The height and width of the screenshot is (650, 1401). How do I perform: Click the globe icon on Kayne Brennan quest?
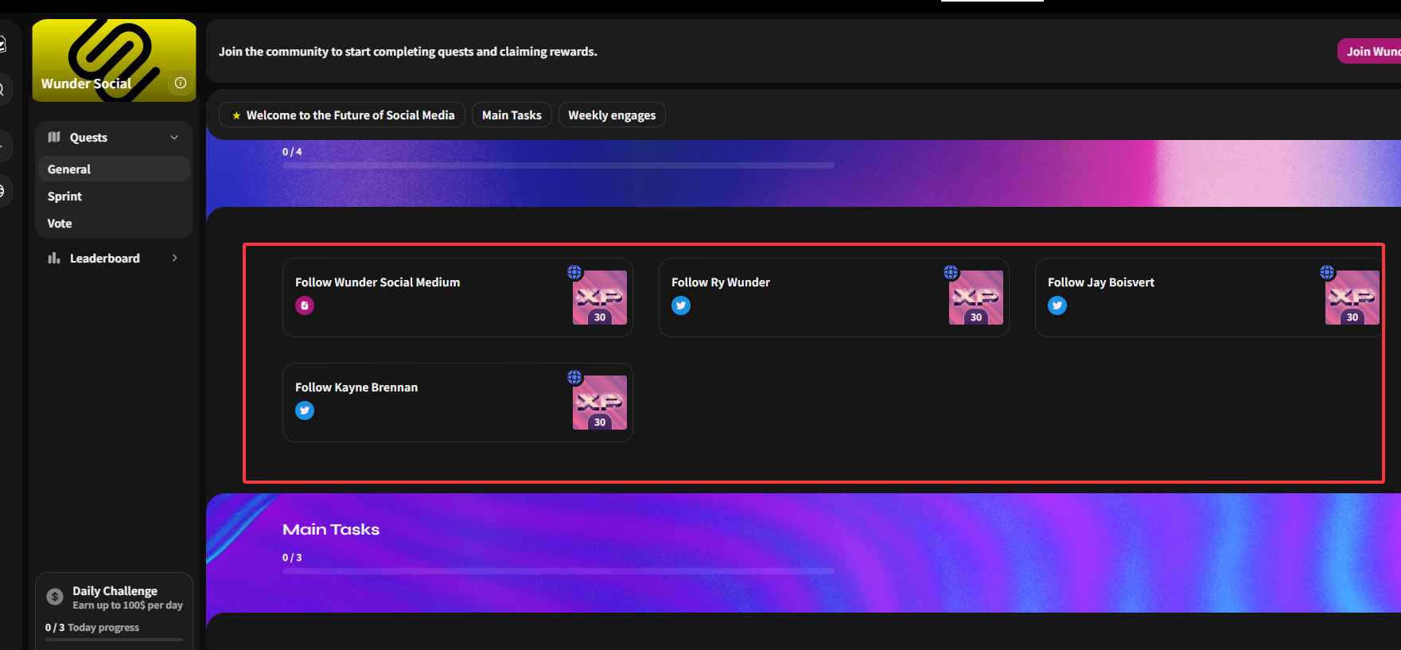(574, 377)
